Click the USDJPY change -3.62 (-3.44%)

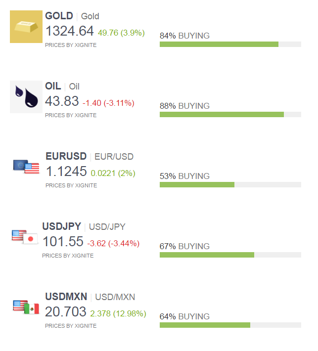pyautogui.click(x=113, y=243)
